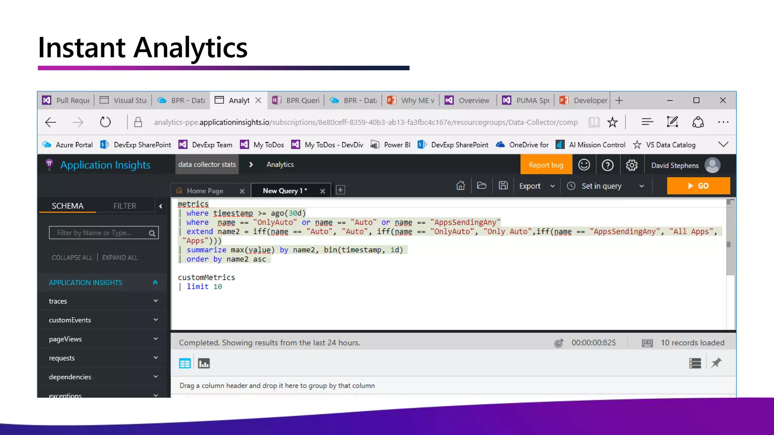Open Azure Portal favorite
This screenshot has height=435, width=774.
pos(68,145)
